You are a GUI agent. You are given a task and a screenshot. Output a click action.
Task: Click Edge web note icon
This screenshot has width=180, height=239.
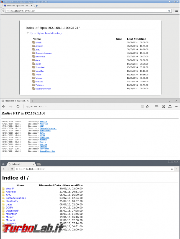[163, 106]
